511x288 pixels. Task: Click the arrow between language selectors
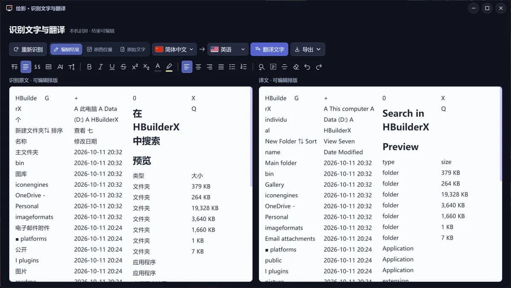(x=202, y=49)
